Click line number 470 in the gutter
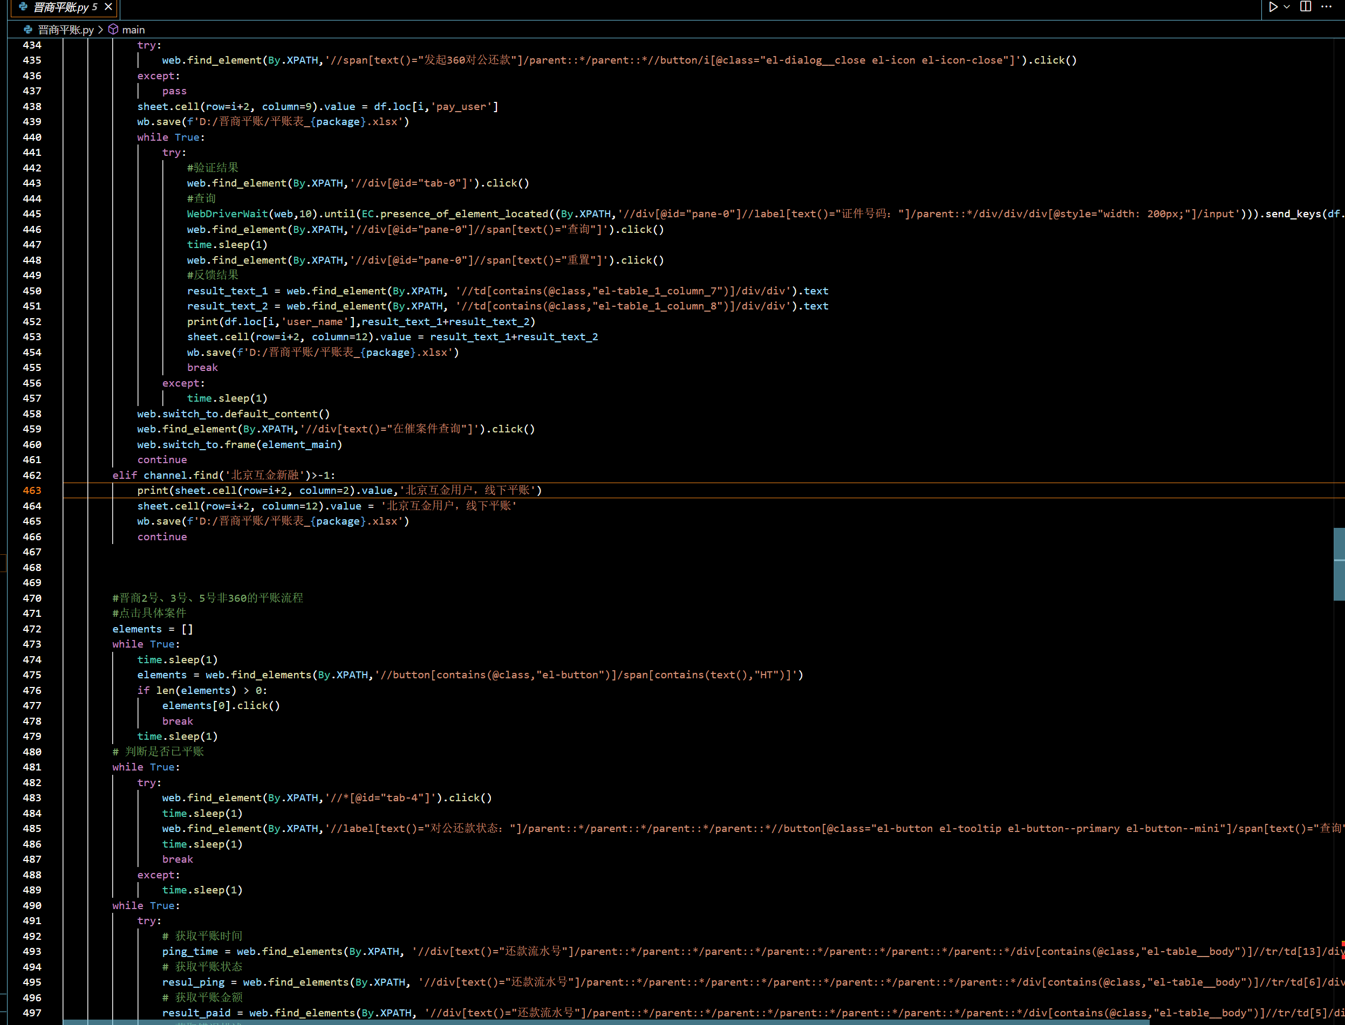The height and width of the screenshot is (1025, 1345). click(32, 599)
